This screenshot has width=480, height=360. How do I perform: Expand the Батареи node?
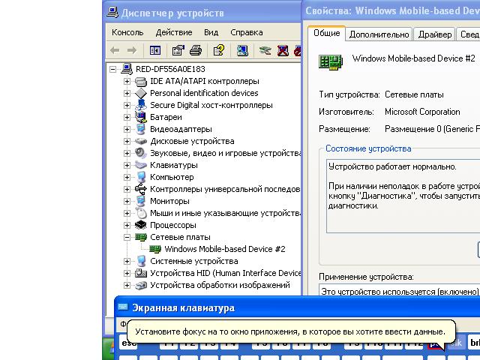[x=127, y=117]
